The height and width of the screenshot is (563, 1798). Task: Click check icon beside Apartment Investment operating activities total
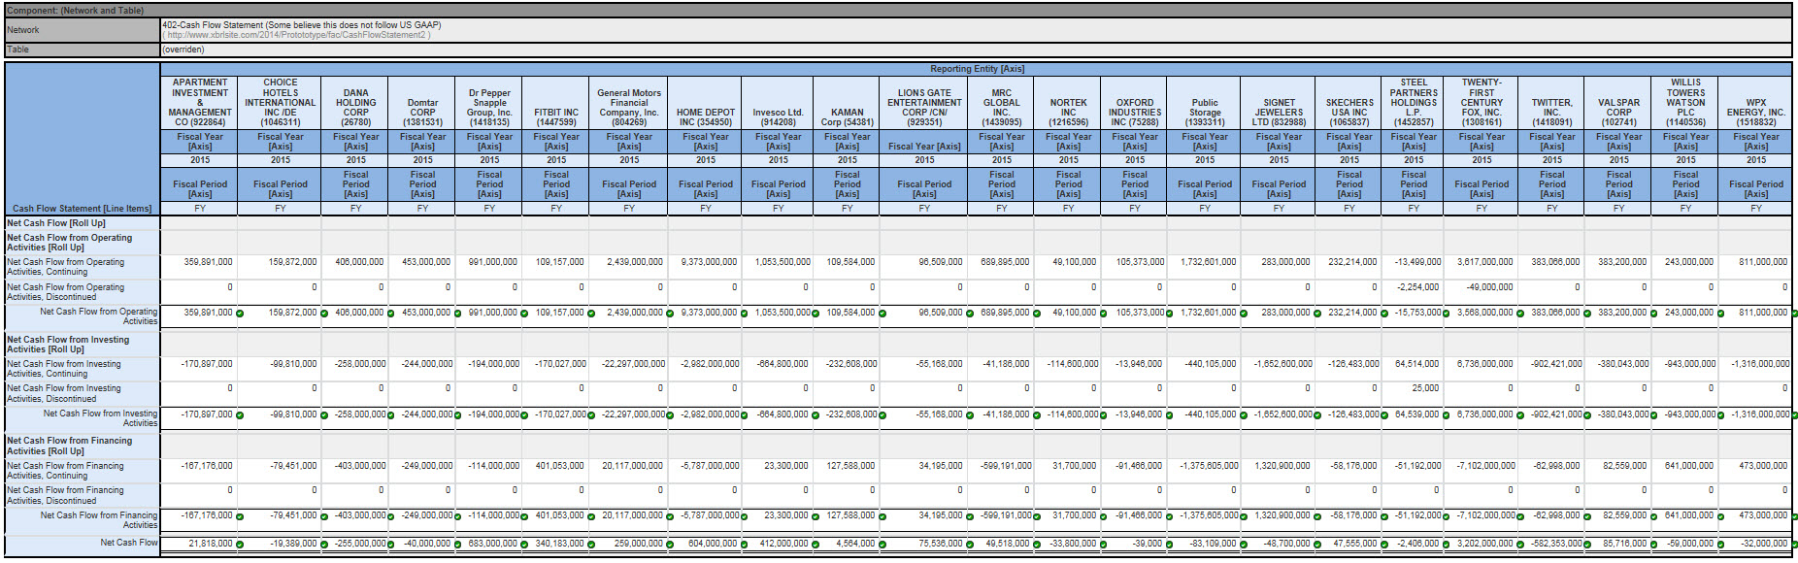pyautogui.click(x=240, y=314)
